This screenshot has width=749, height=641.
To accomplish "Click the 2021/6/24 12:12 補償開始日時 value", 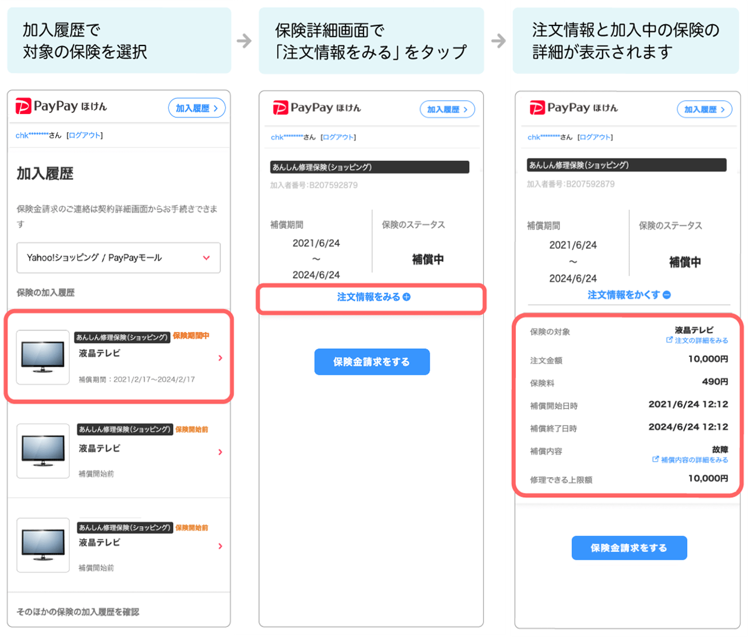I will pyautogui.click(x=688, y=404).
